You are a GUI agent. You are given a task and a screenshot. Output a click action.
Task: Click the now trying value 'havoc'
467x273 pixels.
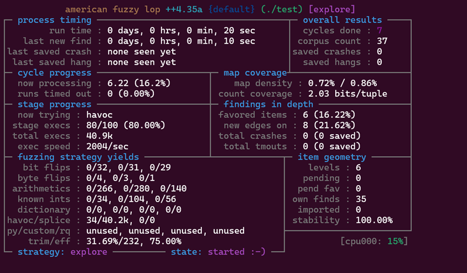pos(99,115)
